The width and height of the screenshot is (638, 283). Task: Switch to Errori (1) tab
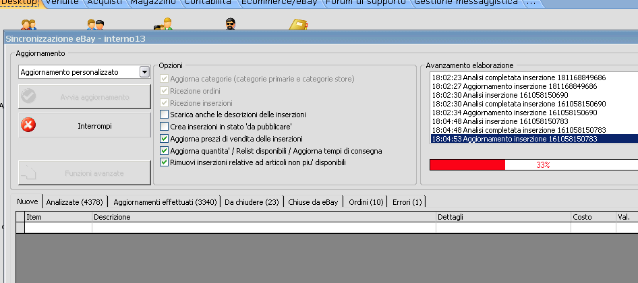pyautogui.click(x=407, y=201)
